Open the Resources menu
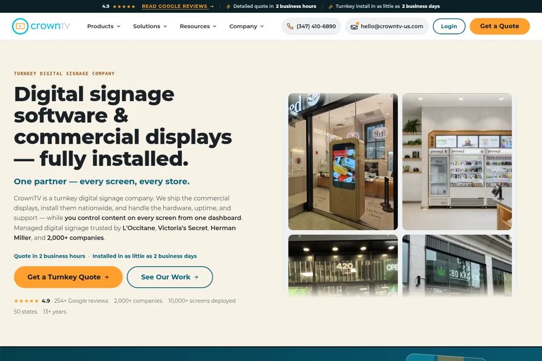542x361 pixels. pos(198,27)
